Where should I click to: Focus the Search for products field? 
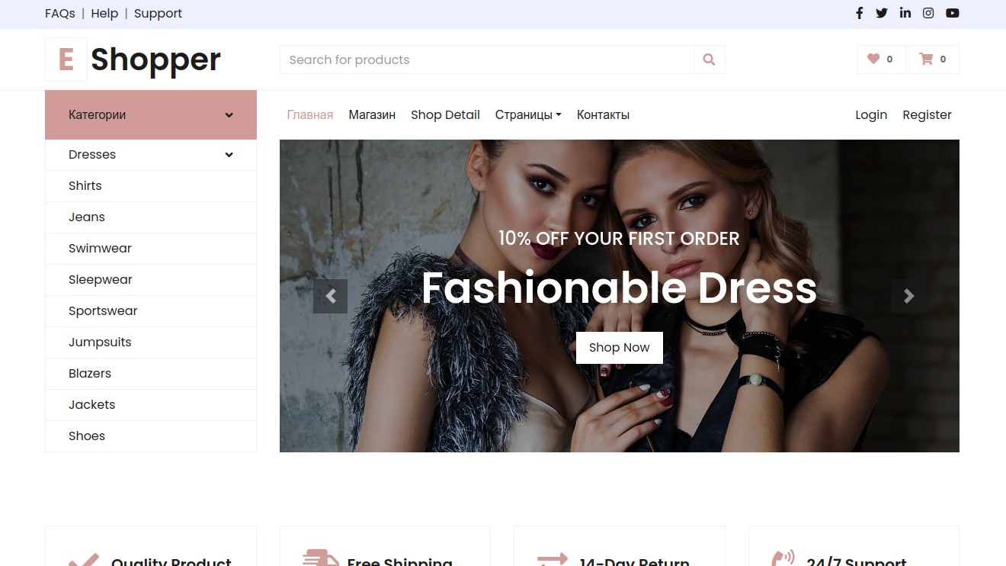pos(487,59)
